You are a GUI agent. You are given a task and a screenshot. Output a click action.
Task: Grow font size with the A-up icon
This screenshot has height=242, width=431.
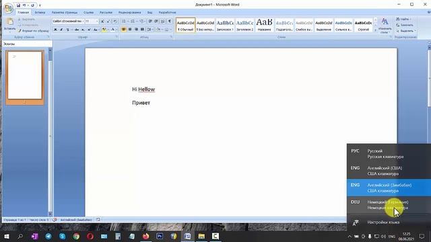pyautogui.click(x=102, y=21)
